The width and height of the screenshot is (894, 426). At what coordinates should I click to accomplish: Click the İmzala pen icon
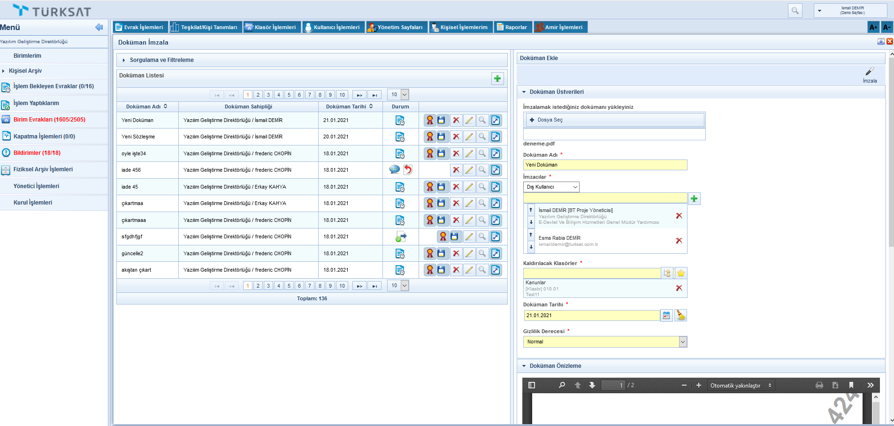click(x=870, y=72)
